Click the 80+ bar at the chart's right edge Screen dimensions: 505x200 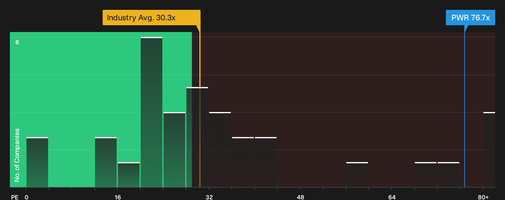[x=489, y=150]
